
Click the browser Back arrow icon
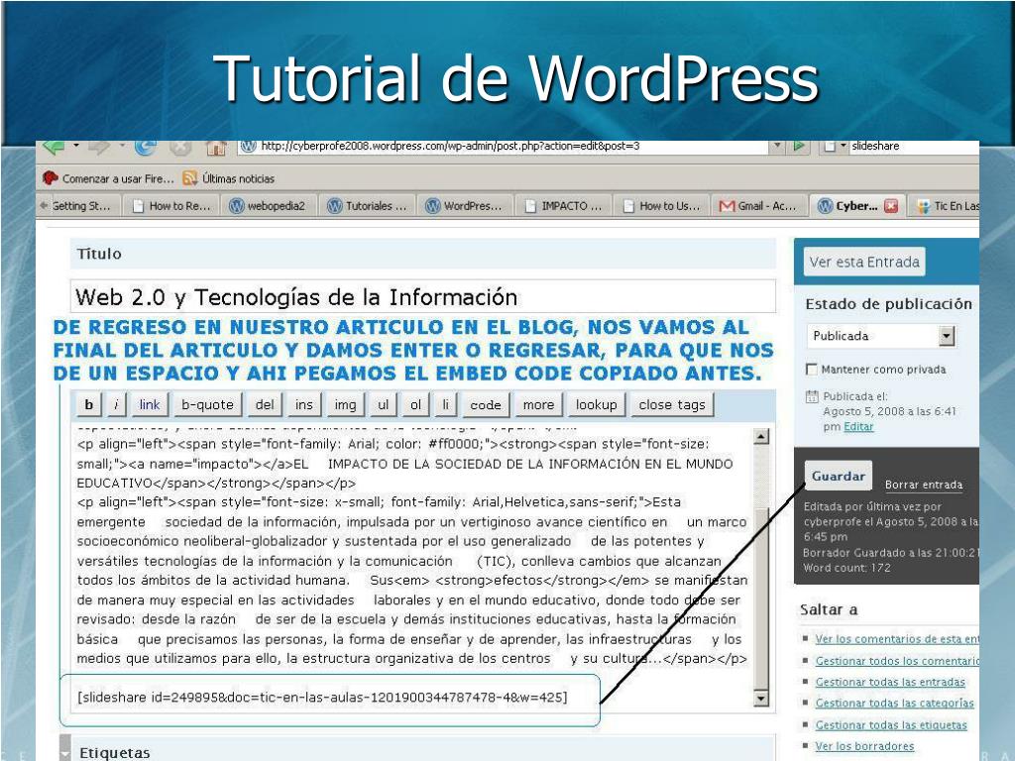point(54,148)
